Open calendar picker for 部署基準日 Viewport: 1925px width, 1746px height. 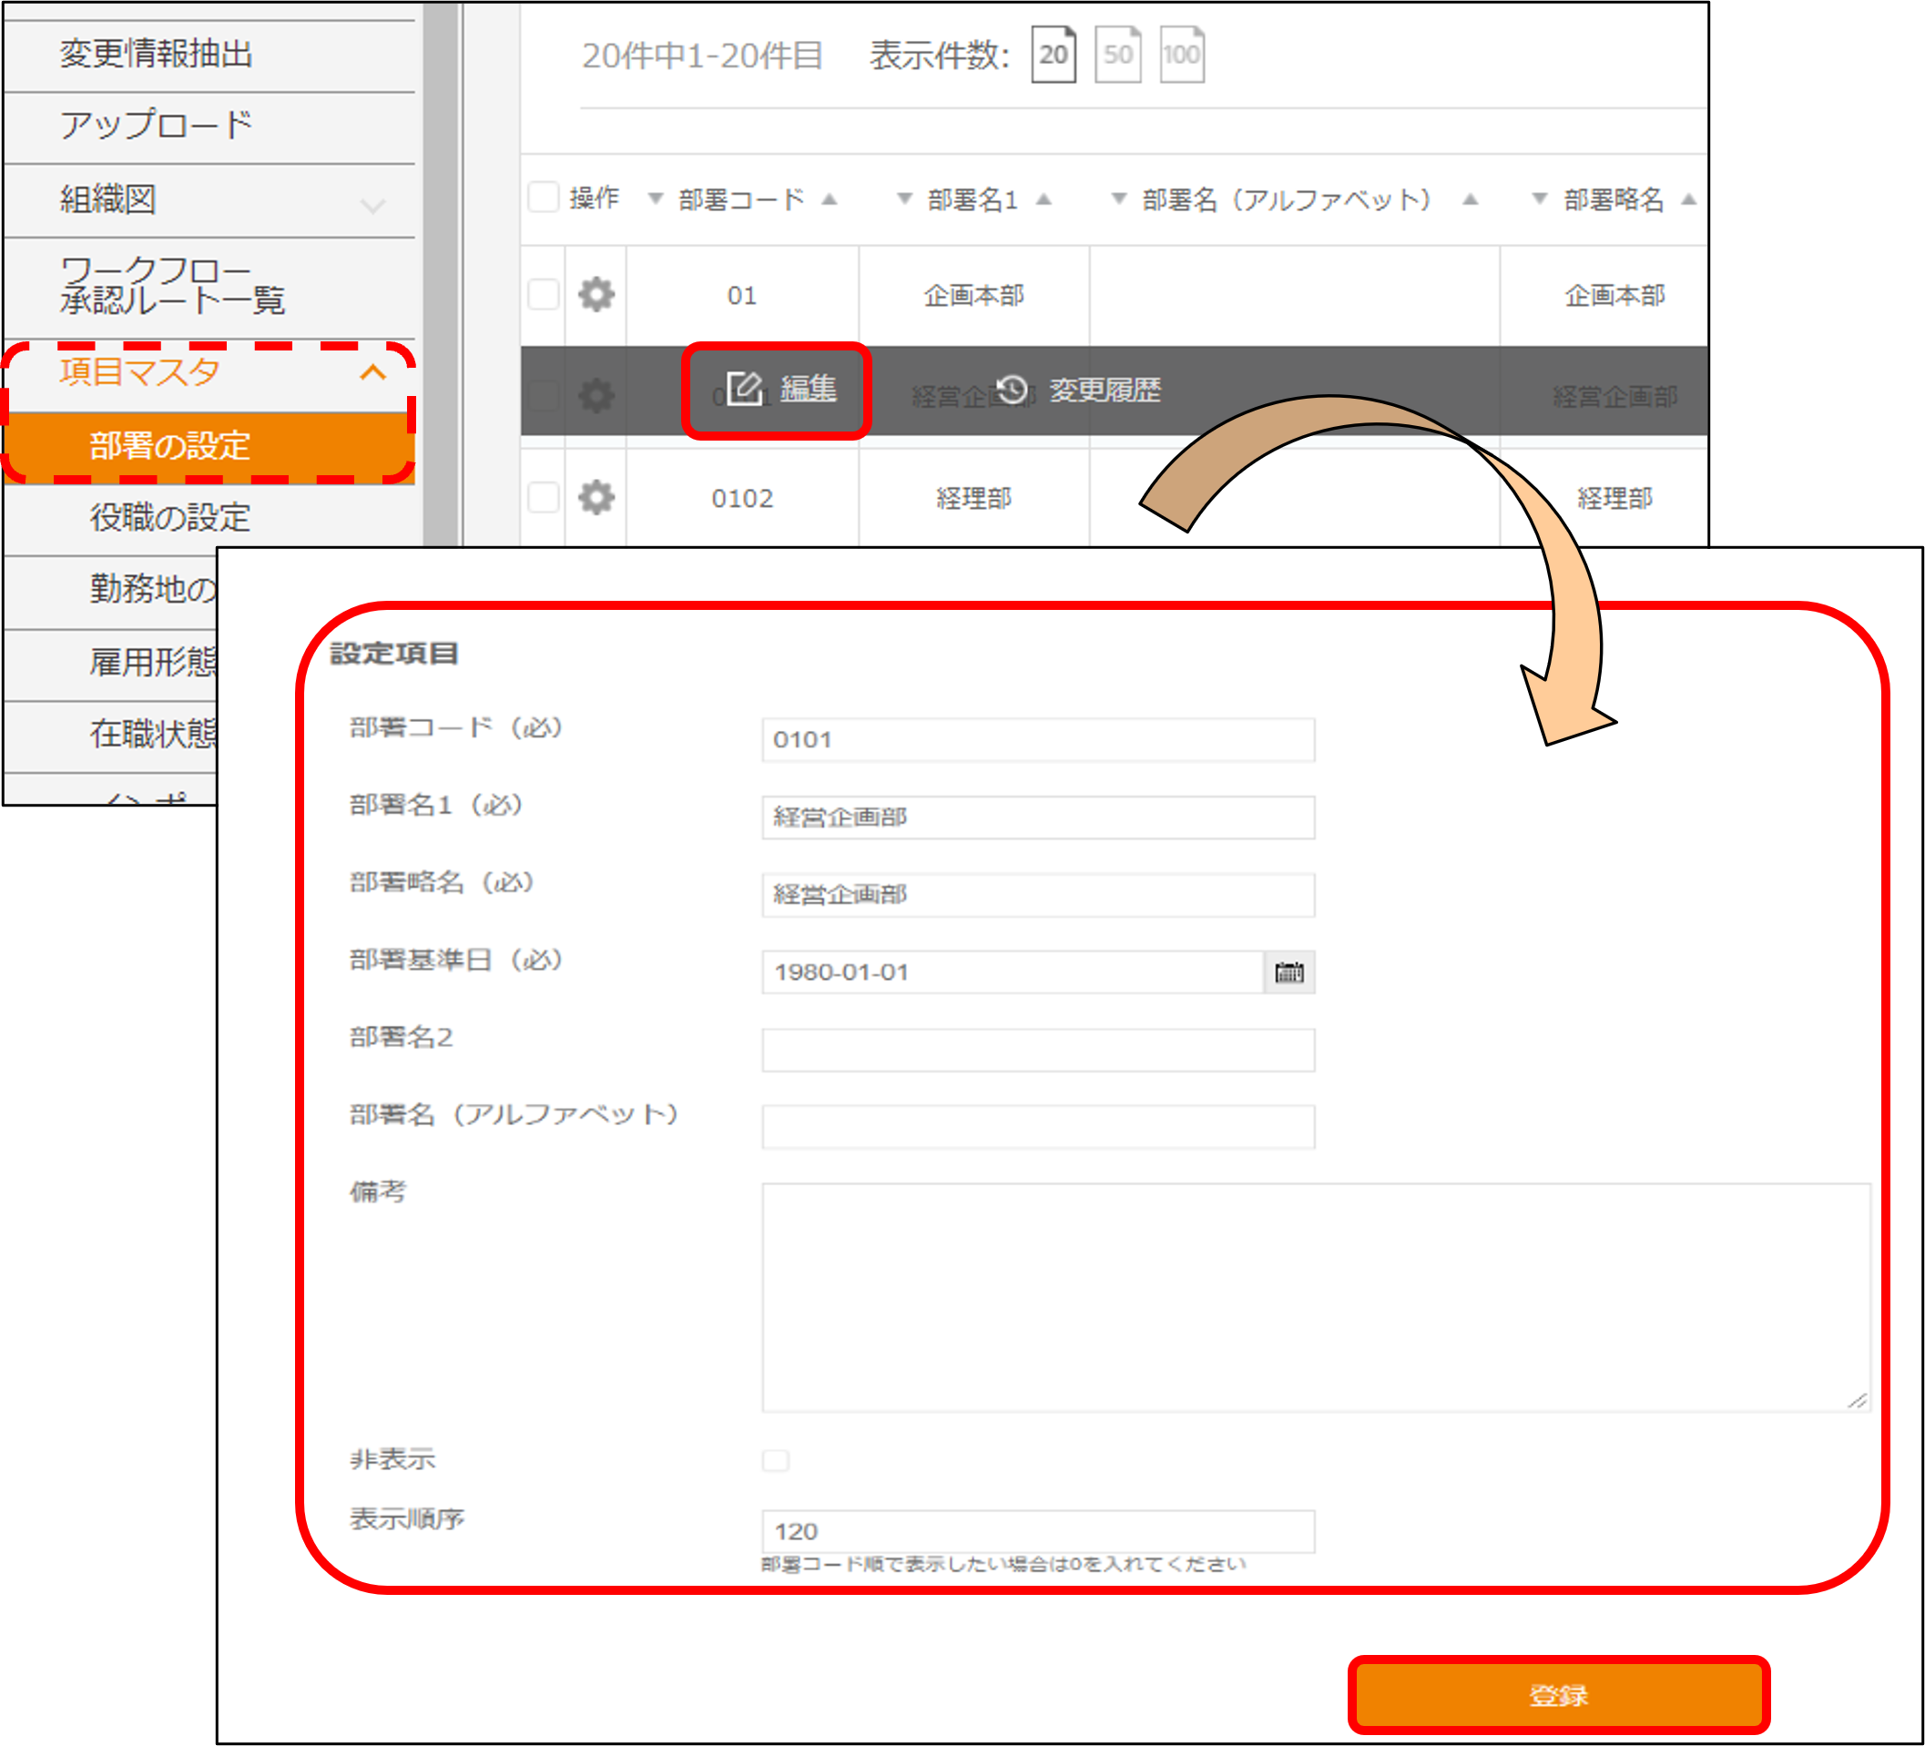pos(1288,972)
